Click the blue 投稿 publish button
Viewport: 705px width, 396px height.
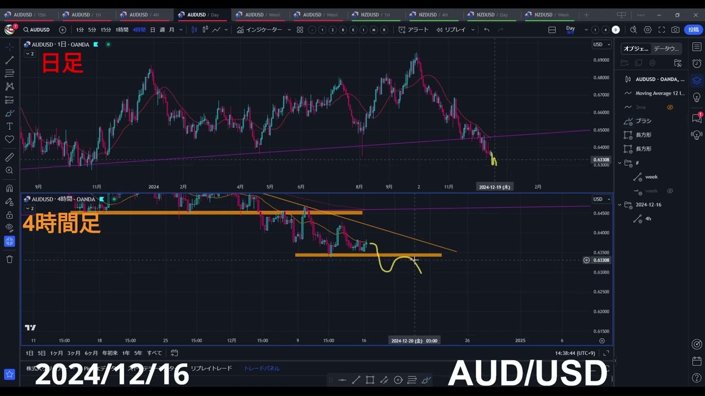(693, 30)
